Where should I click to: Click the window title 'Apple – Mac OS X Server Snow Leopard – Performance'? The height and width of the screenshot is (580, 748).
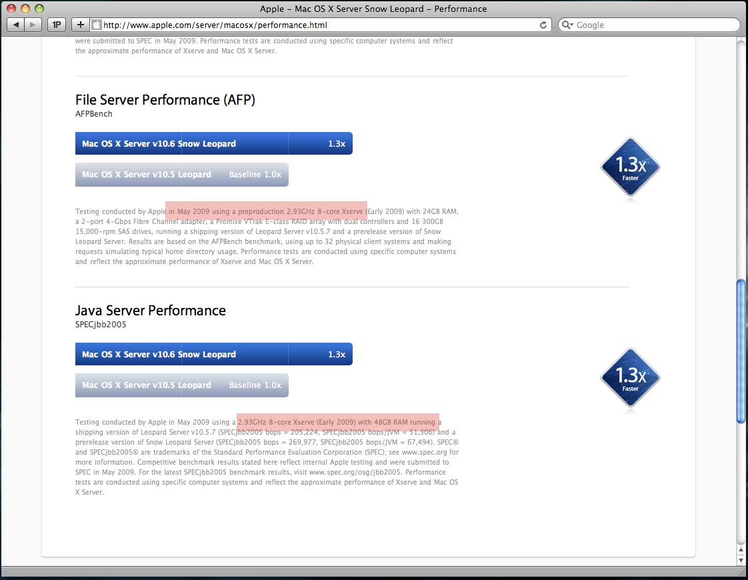click(x=373, y=9)
